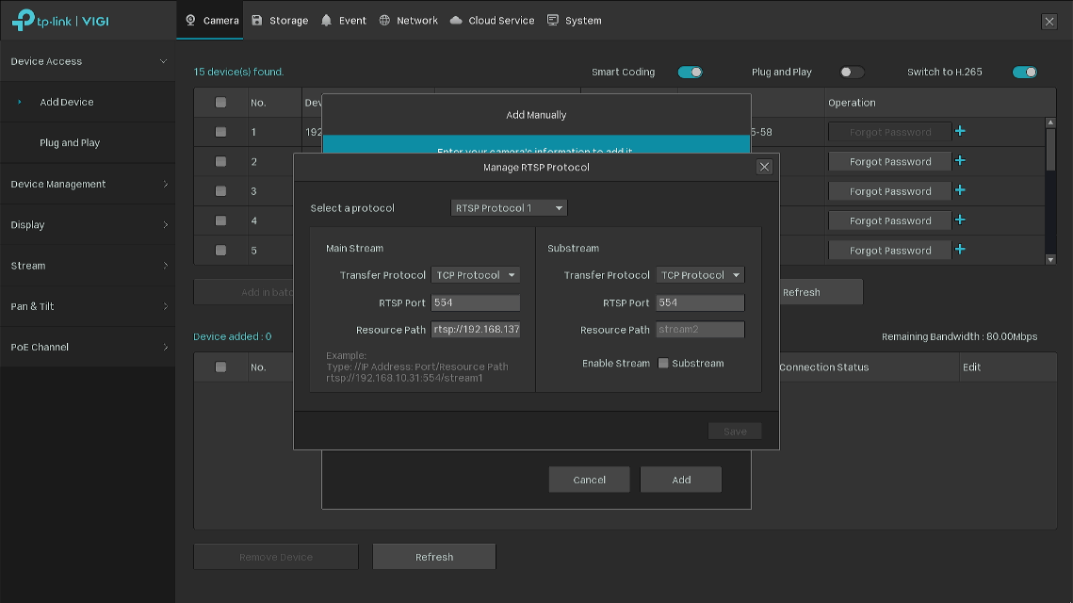Switch to the Storage tab
The height and width of the screenshot is (603, 1073).
tap(280, 21)
